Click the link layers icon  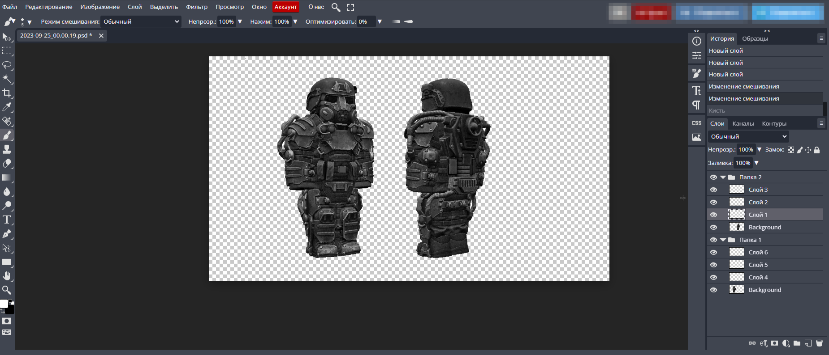752,343
